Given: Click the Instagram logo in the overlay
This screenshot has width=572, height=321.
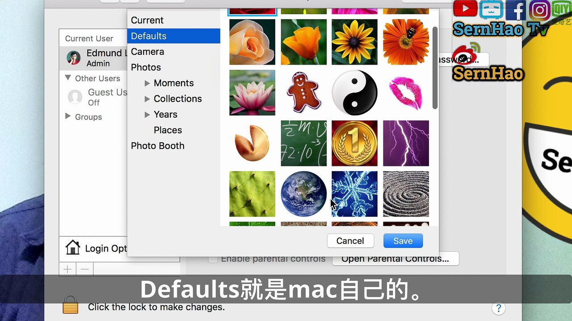Looking at the screenshot, I should (539, 10).
